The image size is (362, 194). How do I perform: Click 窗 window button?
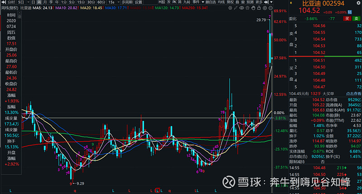click(243, 2)
